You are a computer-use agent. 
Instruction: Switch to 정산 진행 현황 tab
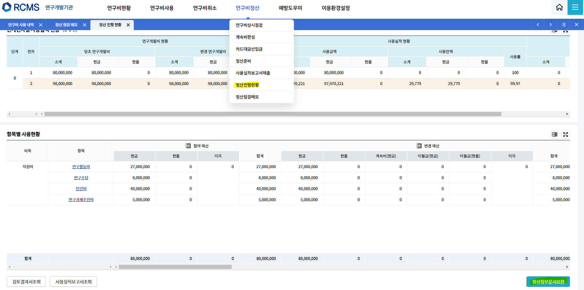110,25
